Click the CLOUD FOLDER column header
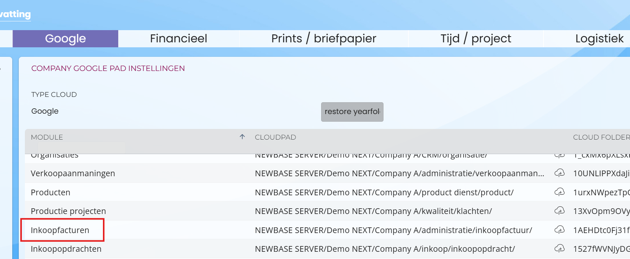Image resolution: width=630 pixels, height=259 pixels. coord(601,137)
